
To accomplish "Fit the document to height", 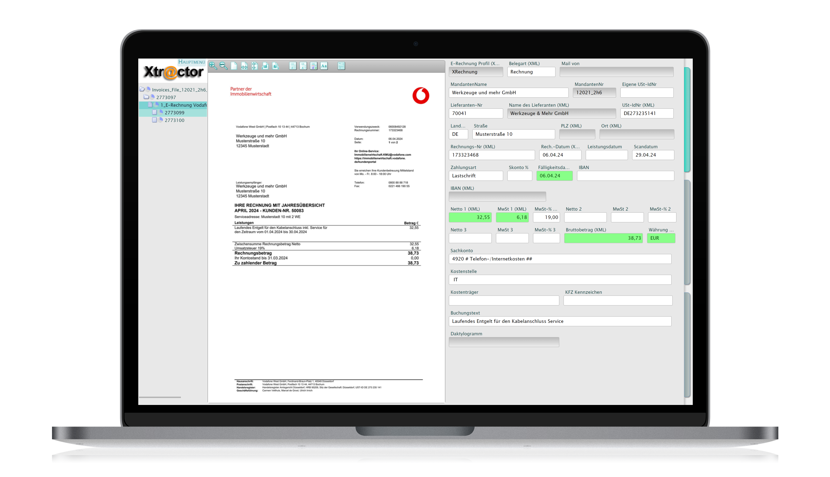I will click(x=255, y=66).
